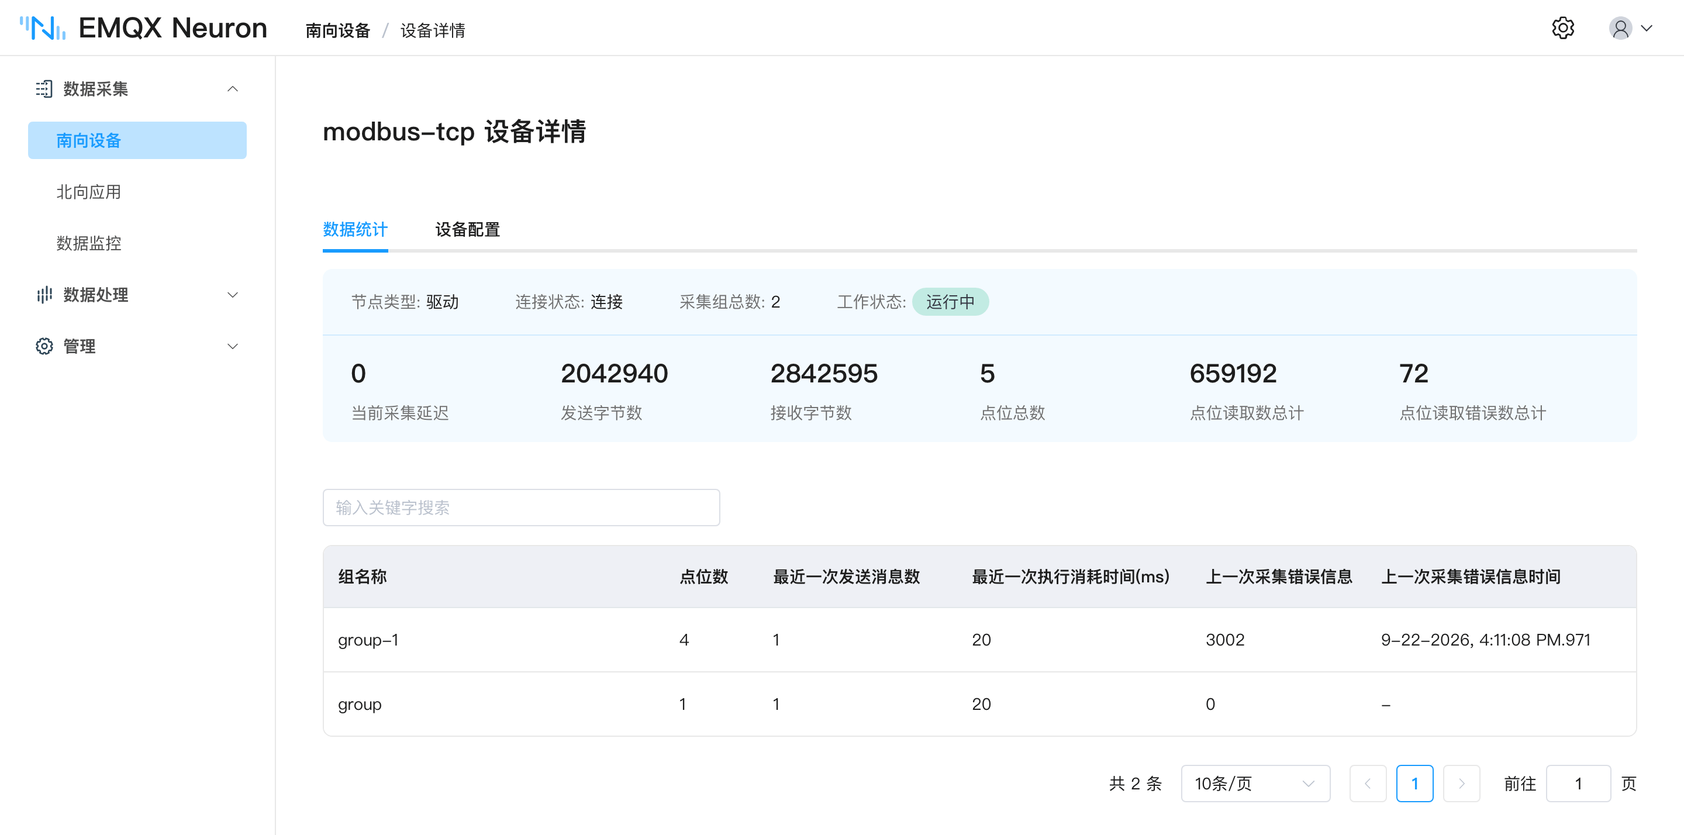Viewport: 1684px width, 835px height.
Task: Click the 最近一次执行消耗时间(ms) column header
Action: 1070,576
